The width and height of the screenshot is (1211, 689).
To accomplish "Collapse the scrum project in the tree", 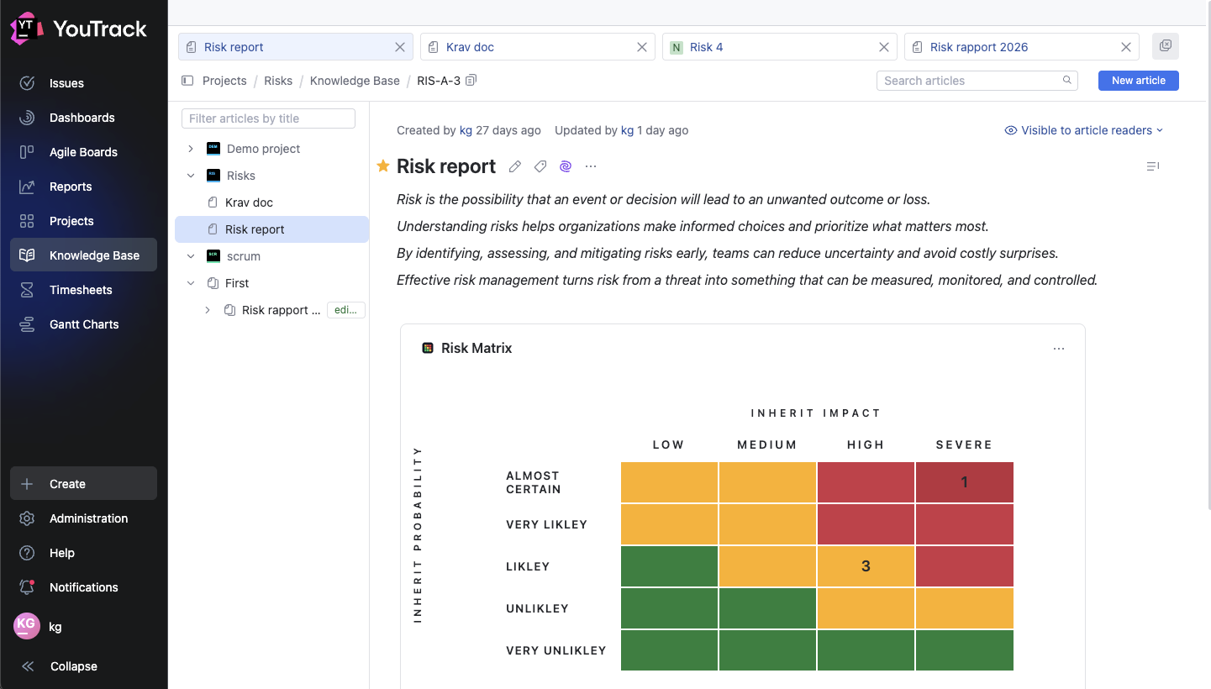I will click(x=190, y=256).
